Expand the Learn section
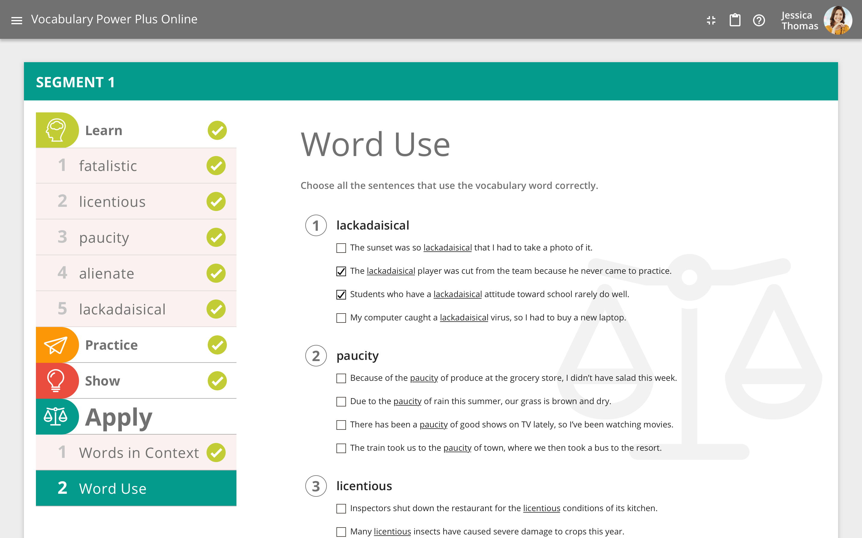The image size is (862, 538). click(x=136, y=130)
